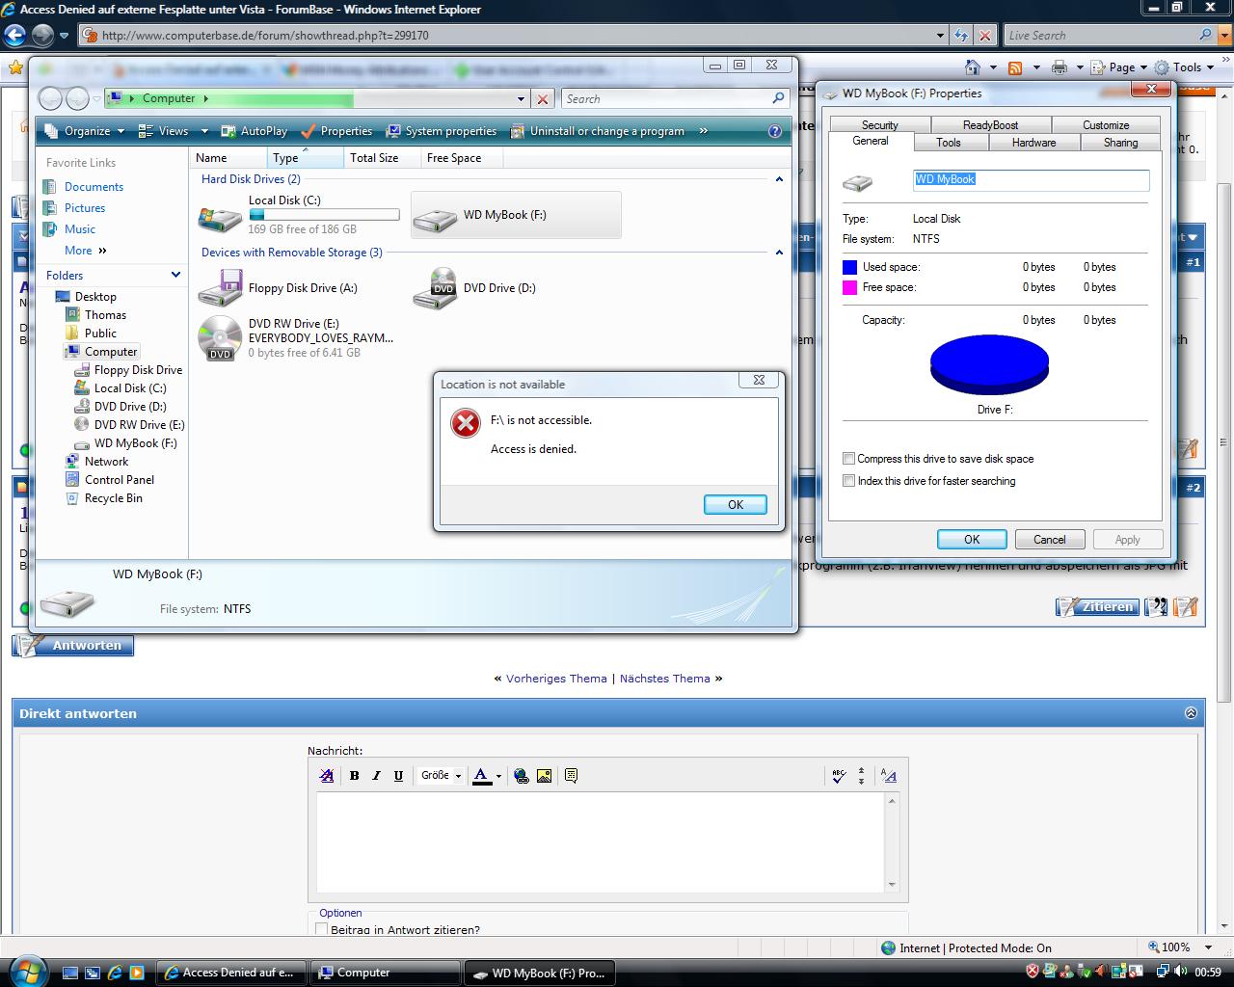Click Explorer address bar stop (X) button
This screenshot has width=1234, height=987.
click(x=543, y=98)
